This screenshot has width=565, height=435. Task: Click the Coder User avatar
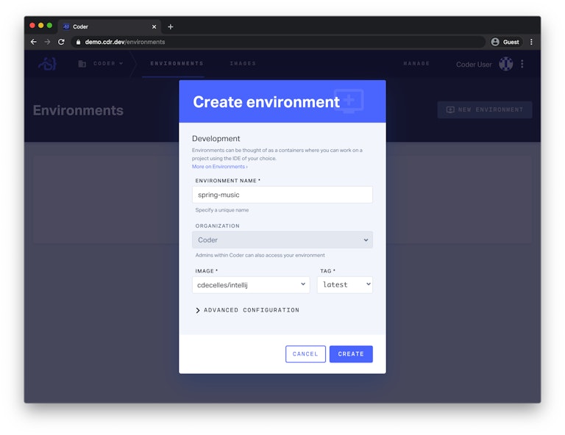(506, 64)
